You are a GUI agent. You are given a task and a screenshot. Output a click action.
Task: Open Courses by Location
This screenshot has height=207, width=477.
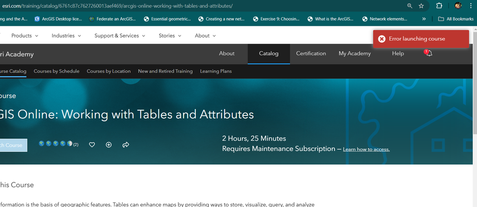[108, 72]
